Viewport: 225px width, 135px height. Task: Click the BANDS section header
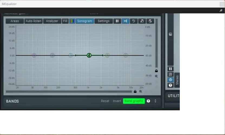tap(12, 101)
